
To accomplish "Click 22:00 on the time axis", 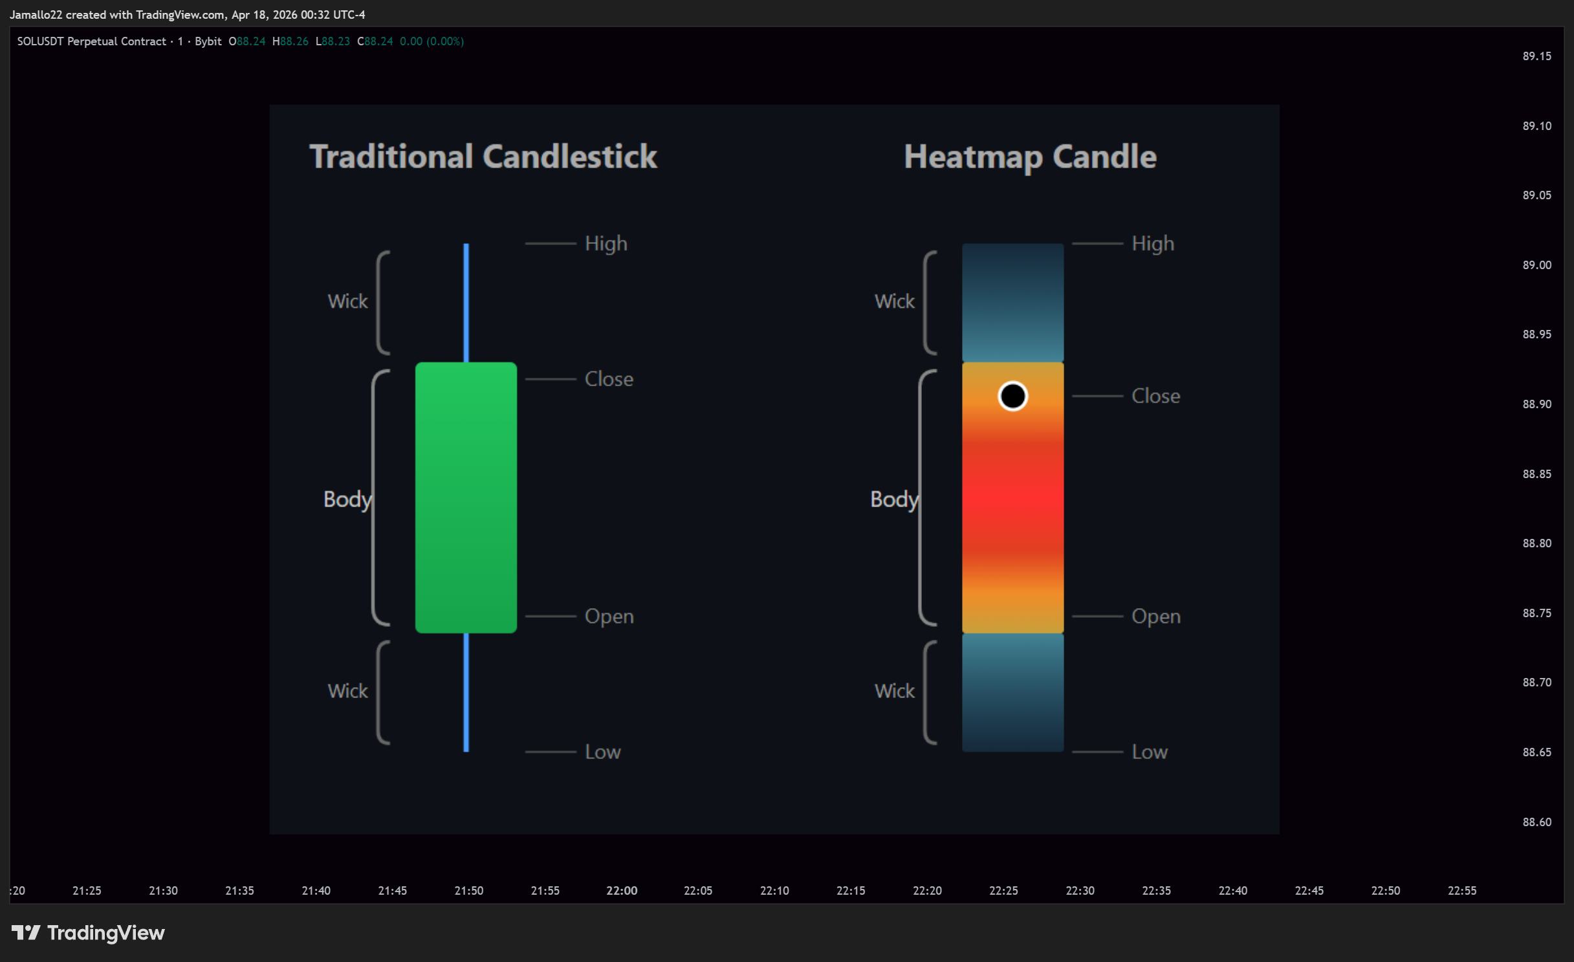I will (622, 891).
